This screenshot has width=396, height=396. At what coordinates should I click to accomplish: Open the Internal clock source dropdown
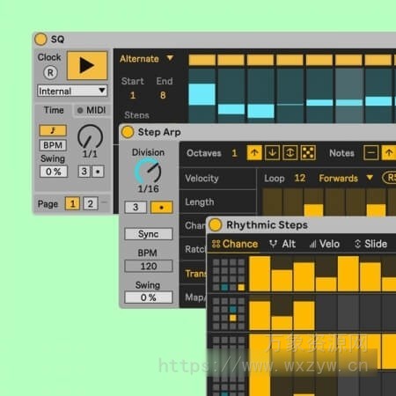click(72, 91)
